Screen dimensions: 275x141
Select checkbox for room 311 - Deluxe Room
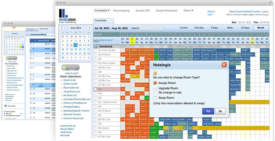pyautogui.click(x=95, y=102)
